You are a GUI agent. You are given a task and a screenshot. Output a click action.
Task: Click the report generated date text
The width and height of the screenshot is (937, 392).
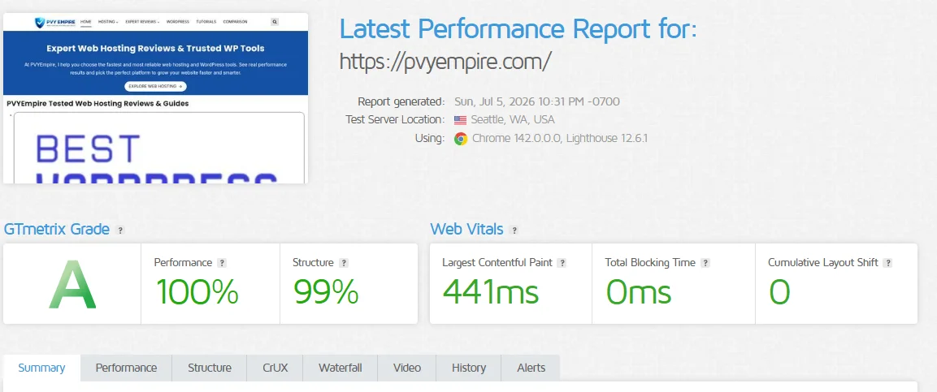pyautogui.click(x=537, y=101)
